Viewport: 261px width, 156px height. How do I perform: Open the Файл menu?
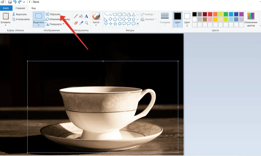pyautogui.click(x=6, y=8)
